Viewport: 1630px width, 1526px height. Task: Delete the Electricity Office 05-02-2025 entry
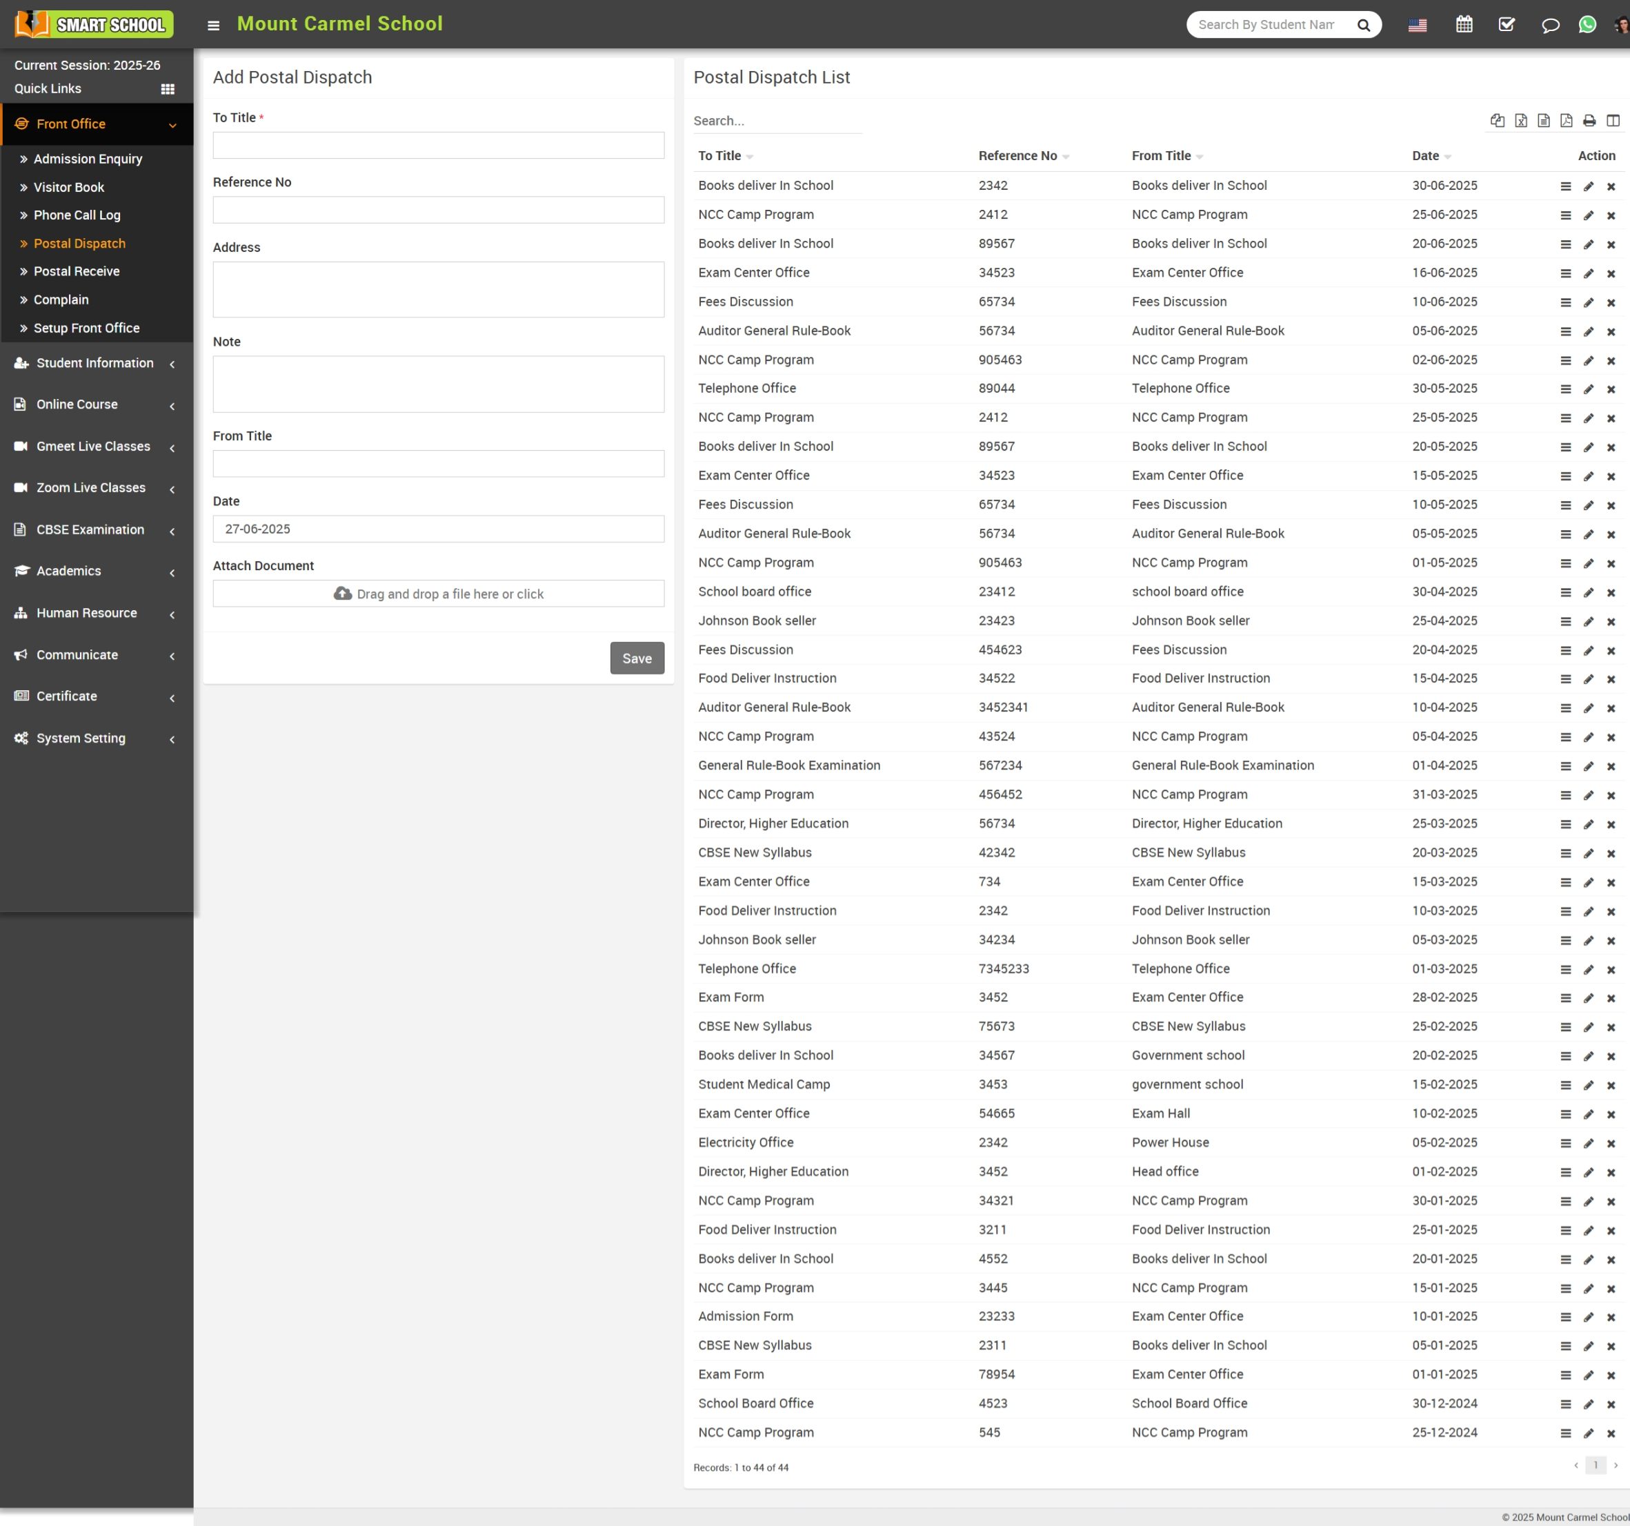pos(1610,1143)
